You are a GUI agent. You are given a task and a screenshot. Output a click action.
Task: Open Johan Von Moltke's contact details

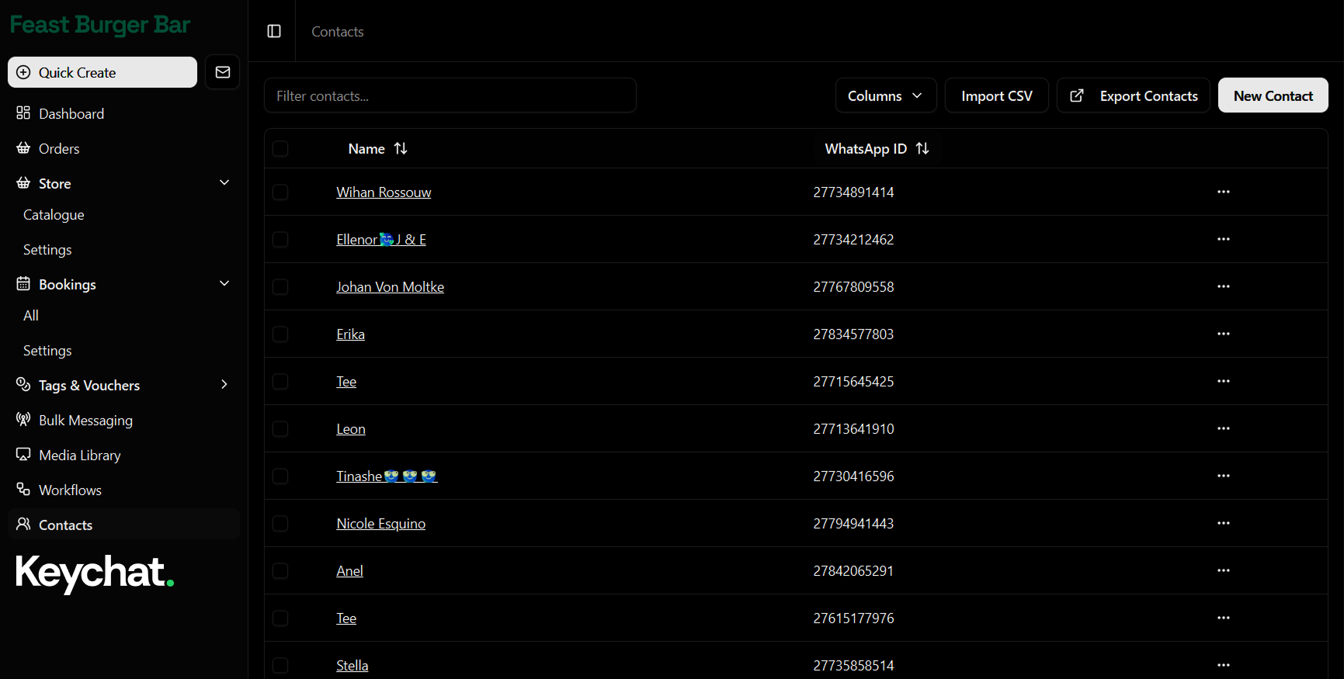point(390,286)
